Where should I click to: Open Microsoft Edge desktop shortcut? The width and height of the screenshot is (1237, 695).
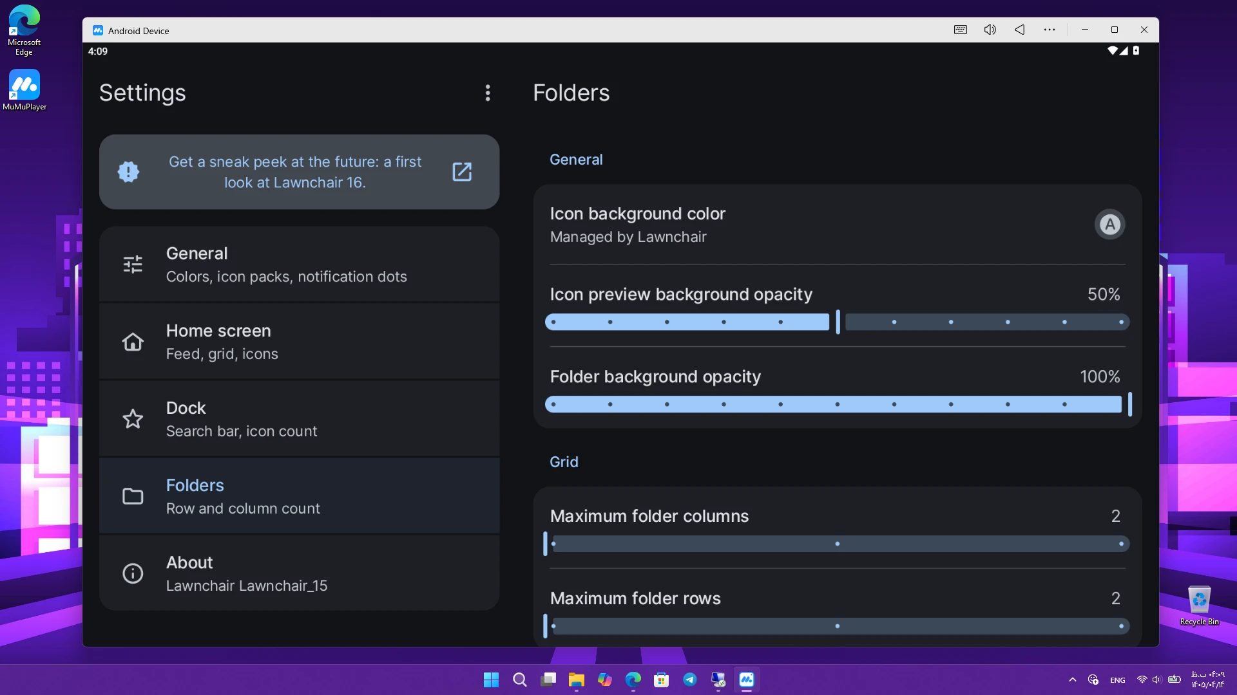(x=24, y=30)
